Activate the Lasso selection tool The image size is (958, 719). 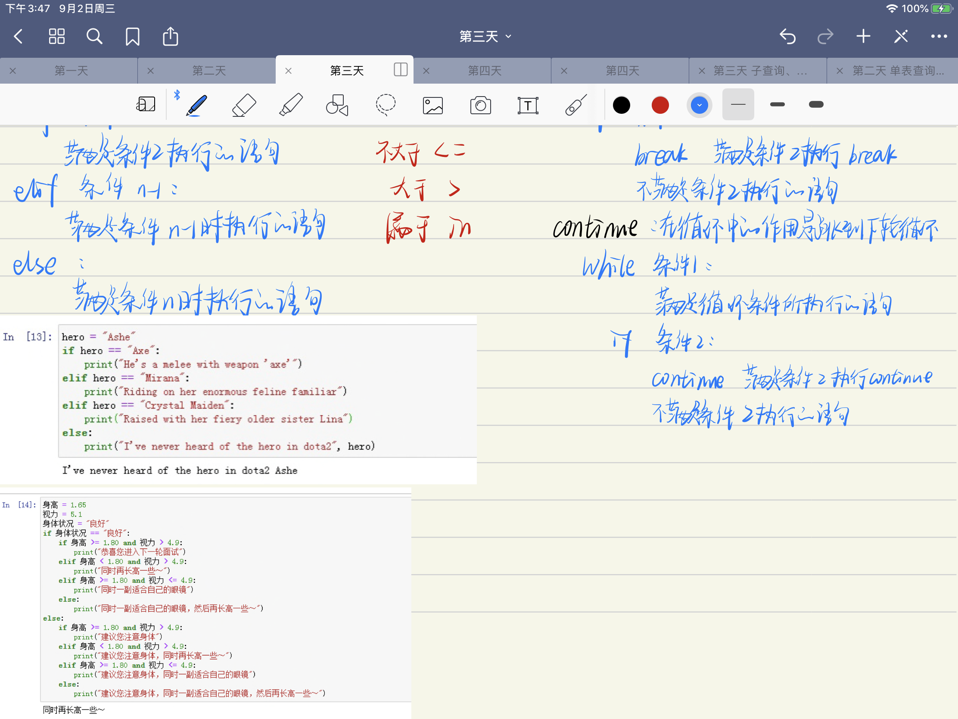click(x=385, y=105)
